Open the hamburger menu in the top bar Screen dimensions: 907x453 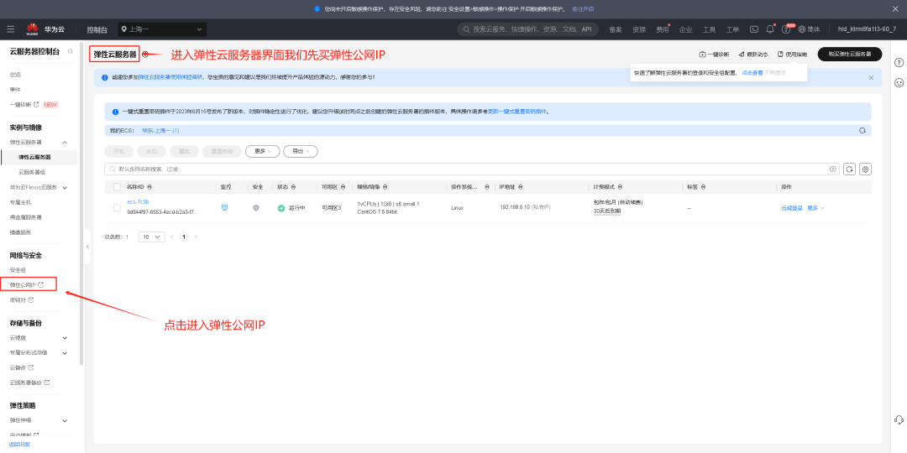[x=10, y=29]
